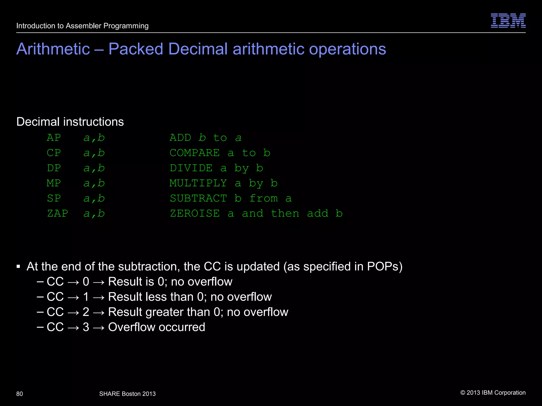Click the 'Overflow occurred' line
The image size is (542, 406).
156,327
